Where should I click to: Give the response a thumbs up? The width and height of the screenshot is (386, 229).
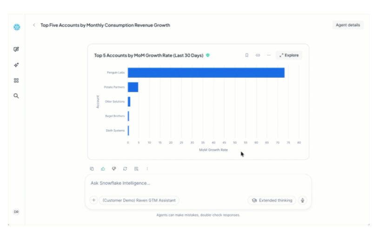click(103, 168)
